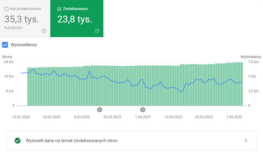Click the green bar above 25.04.2025 date
This screenshot has width=263, height=153.
point(204,85)
